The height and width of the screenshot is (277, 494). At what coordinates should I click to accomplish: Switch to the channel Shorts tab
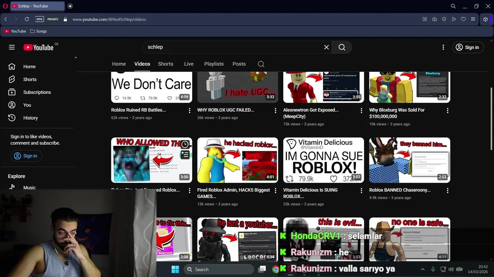coord(166,64)
